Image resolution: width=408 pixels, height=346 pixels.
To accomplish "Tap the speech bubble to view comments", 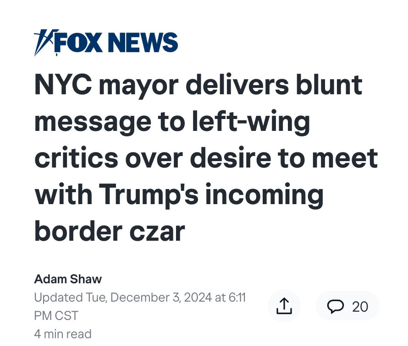I will click(x=336, y=306).
